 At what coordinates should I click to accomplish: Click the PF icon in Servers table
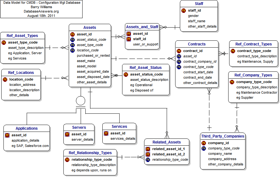(x=67, y=134)
